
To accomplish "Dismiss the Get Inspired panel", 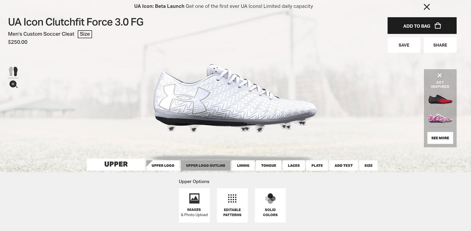I will [440, 75].
